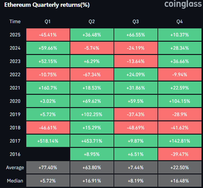The image size is (203, 188).
Task: Click the Q4 median value +16.48%
Action: pyautogui.click(x=179, y=181)
